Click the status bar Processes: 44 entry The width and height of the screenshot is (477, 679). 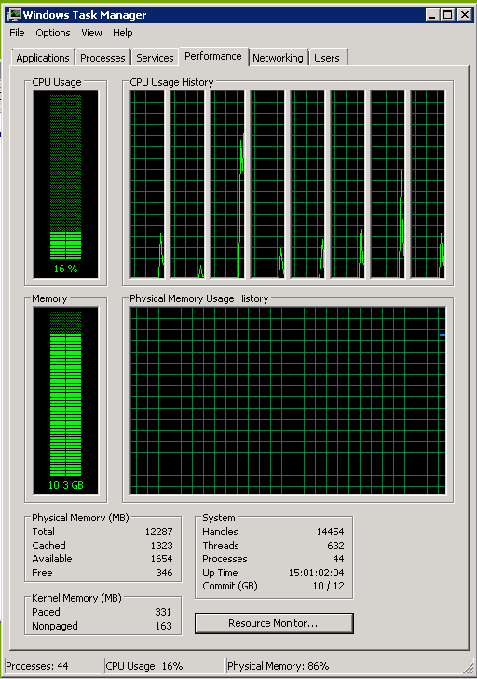coord(53,666)
